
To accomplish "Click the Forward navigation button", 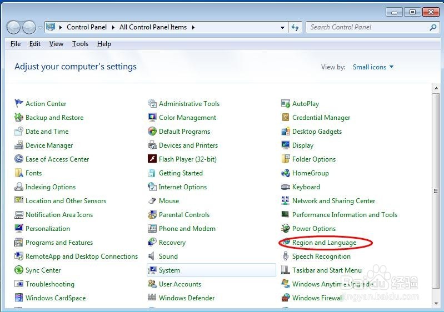I will (29, 27).
